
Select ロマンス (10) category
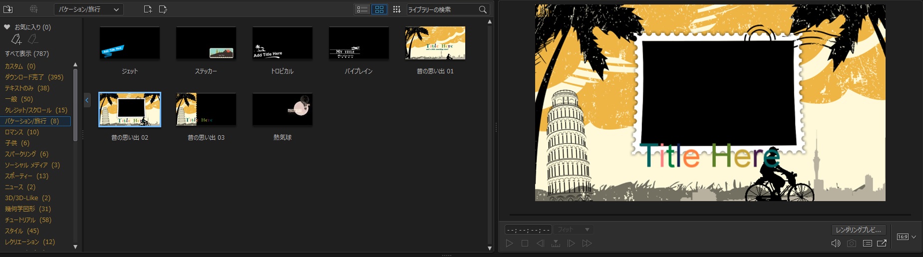coord(21,132)
